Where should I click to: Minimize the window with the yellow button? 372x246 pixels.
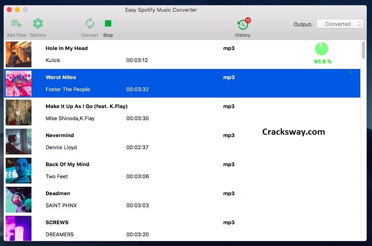coord(17,10)
